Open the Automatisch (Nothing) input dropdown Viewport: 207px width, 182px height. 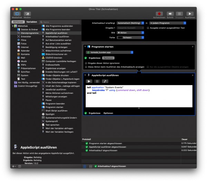[x=130, y=23]
